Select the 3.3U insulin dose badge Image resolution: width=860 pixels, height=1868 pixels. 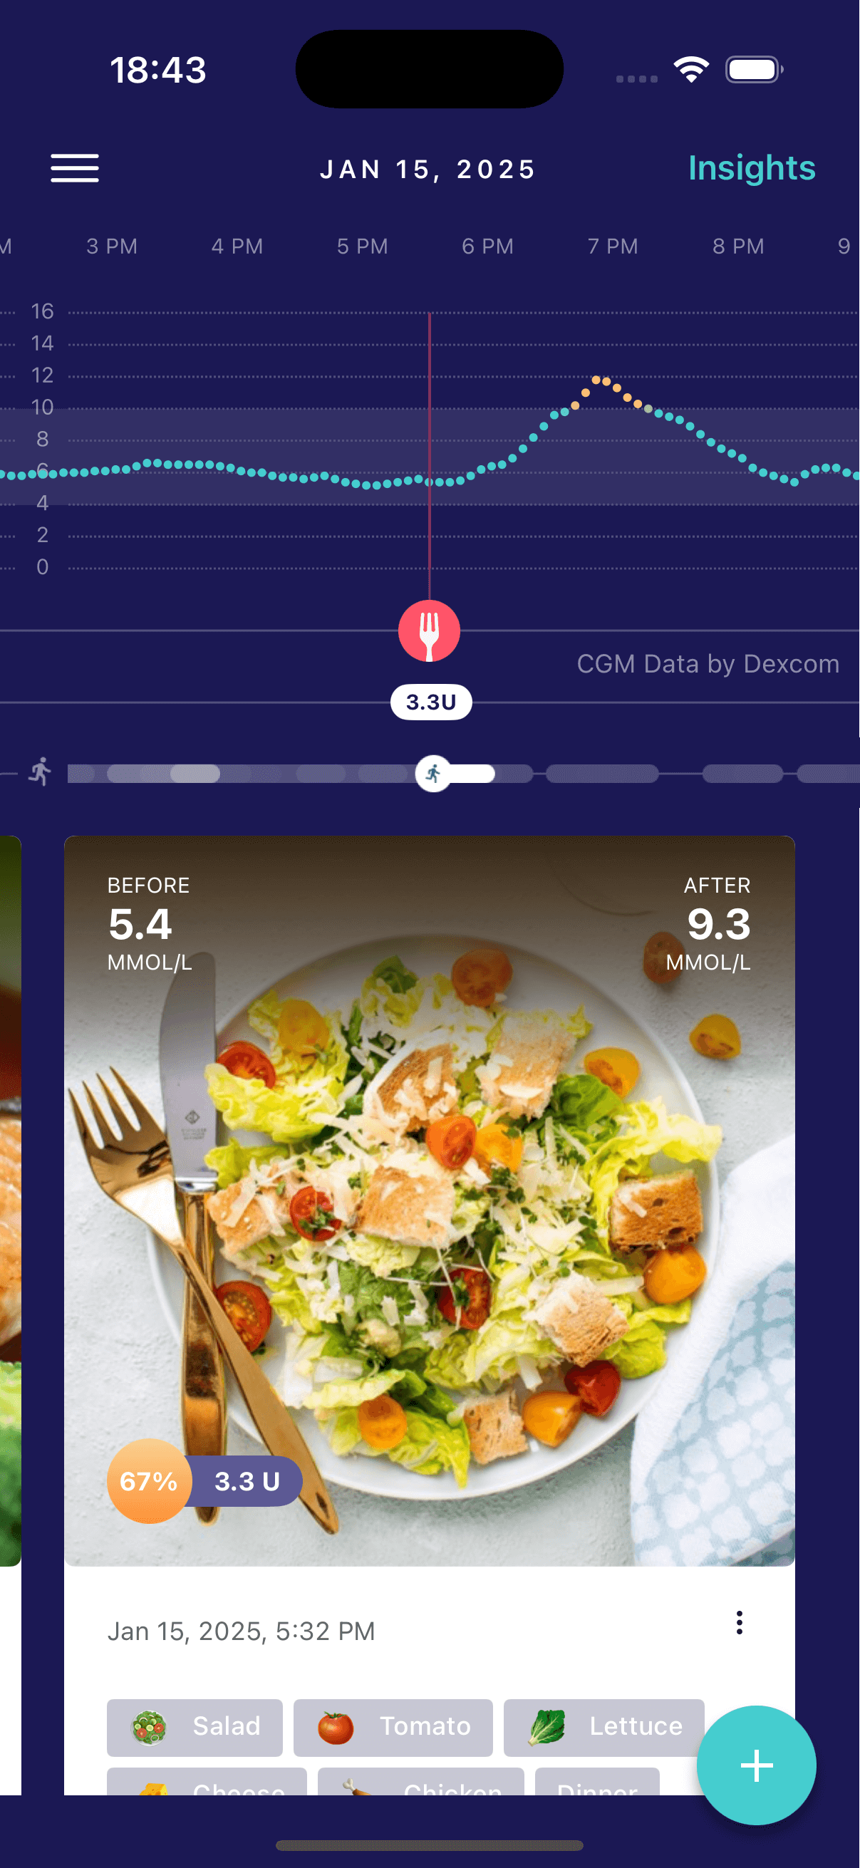point(431,702)
